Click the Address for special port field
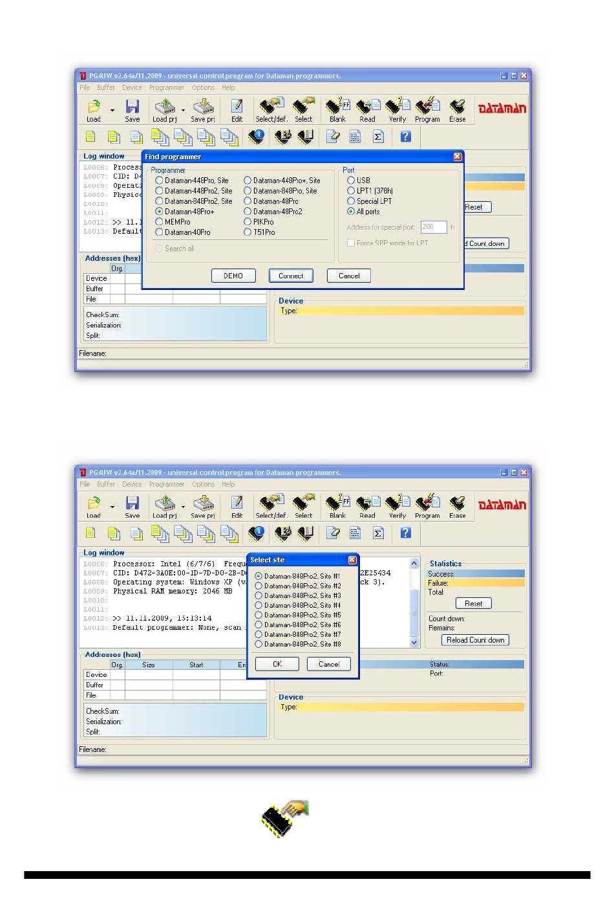The height and width of the screenshot is (908, 614). coord(434,227)
